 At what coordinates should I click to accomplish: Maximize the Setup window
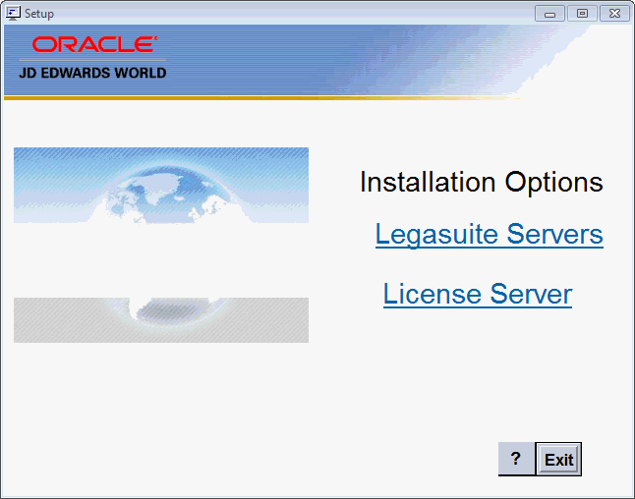coord(582,14)
